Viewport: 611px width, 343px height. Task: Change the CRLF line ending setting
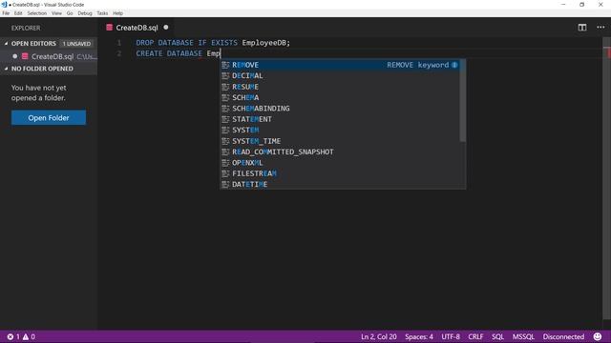click(475, 336)
